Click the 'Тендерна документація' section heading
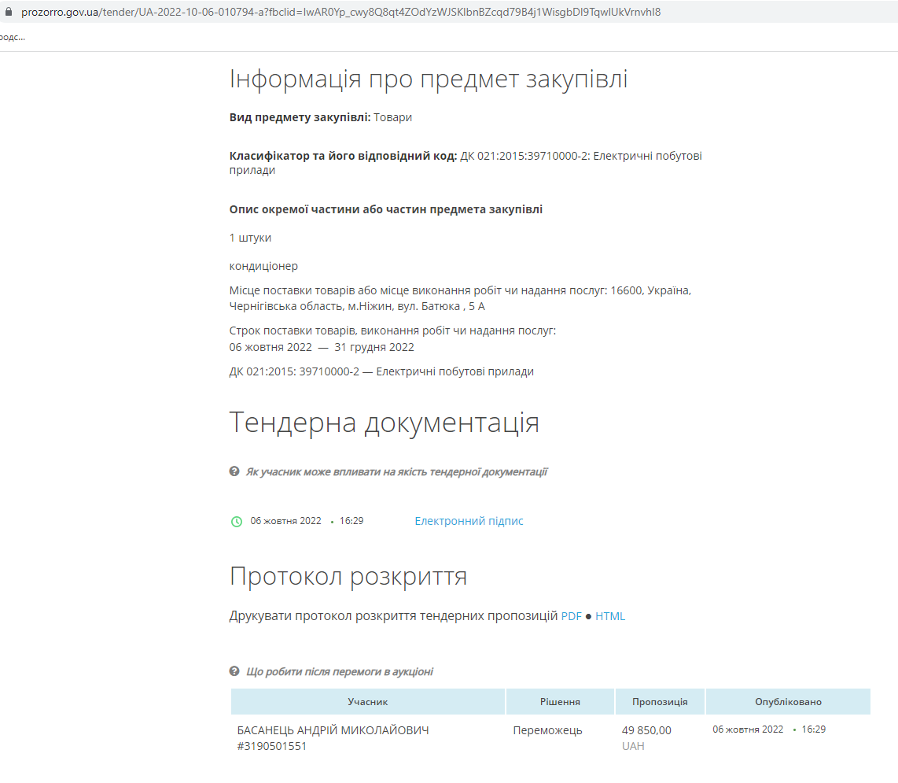Viewport: 898px width, 783px height. coord(384,423)
